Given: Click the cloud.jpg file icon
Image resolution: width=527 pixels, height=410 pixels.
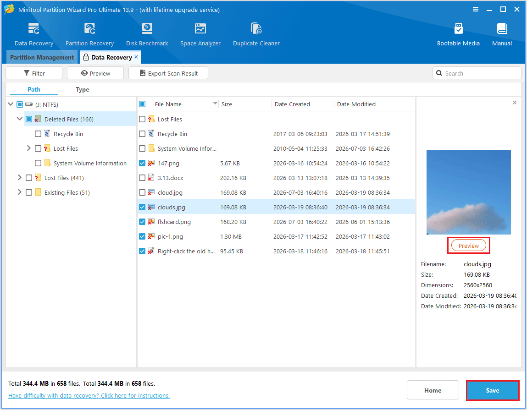Looking at the screenshot, I should pos(151,192).
